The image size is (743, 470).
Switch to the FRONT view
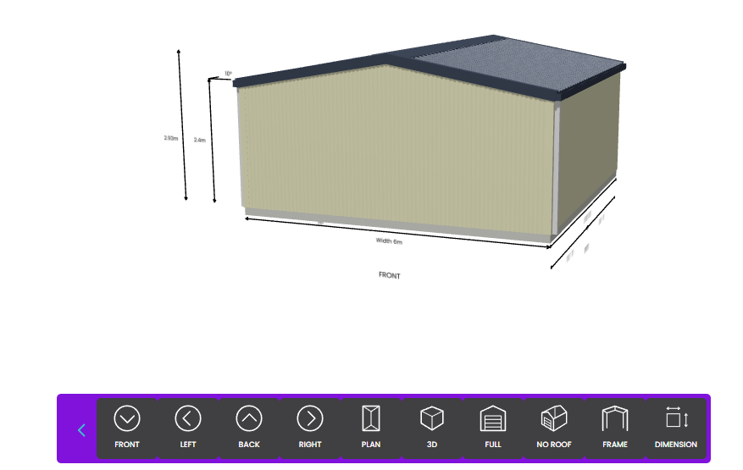tap(127, 429)
